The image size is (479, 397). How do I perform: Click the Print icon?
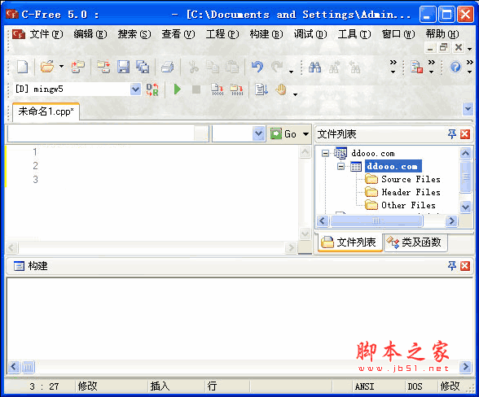point(168,67)
